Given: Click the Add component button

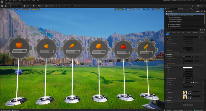Looking at the screenshot, I should point(197,11).
